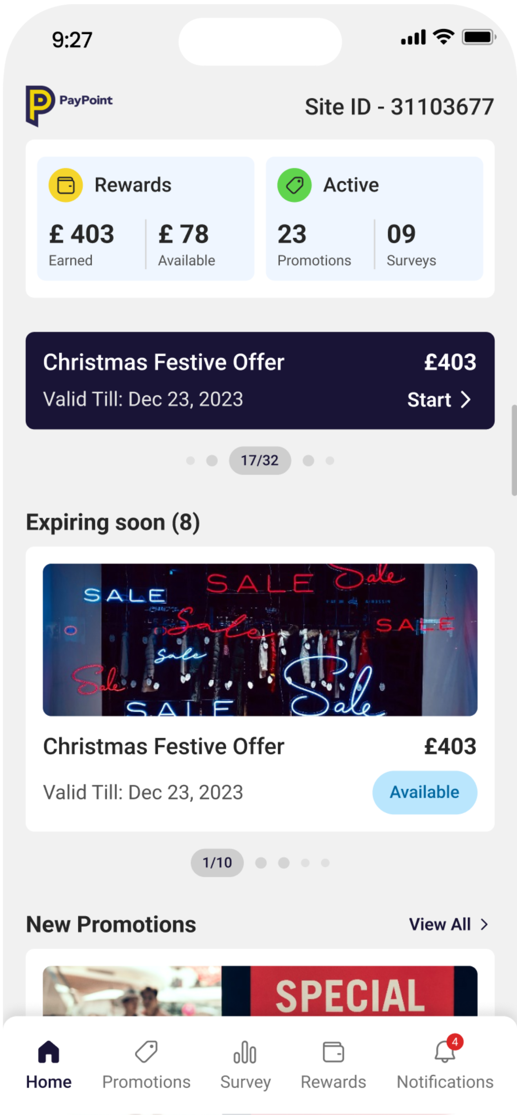This screenshot has width=517, height=1115.
Task: Open Survey bar chart icon
Action: point(245,1052)
